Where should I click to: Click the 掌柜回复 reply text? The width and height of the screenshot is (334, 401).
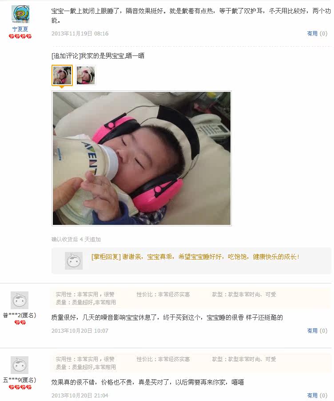point(195,257)
